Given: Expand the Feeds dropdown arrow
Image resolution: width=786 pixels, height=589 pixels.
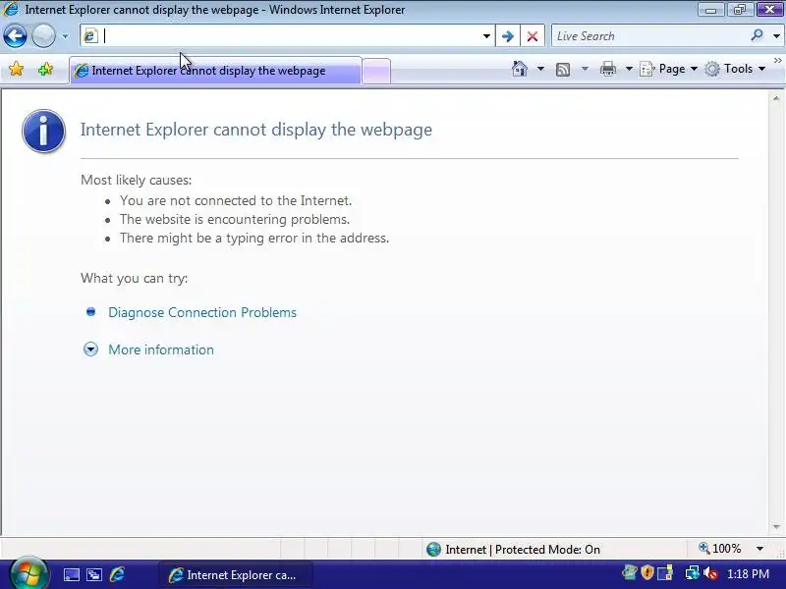Looking at the screenshot, I should pos(585,69).
